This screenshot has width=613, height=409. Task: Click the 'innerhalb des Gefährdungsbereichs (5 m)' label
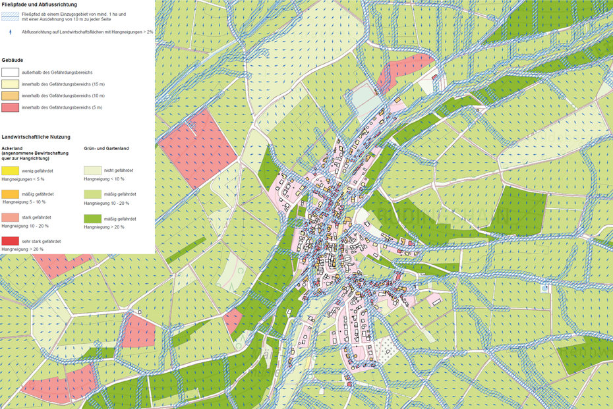(62, 107)
